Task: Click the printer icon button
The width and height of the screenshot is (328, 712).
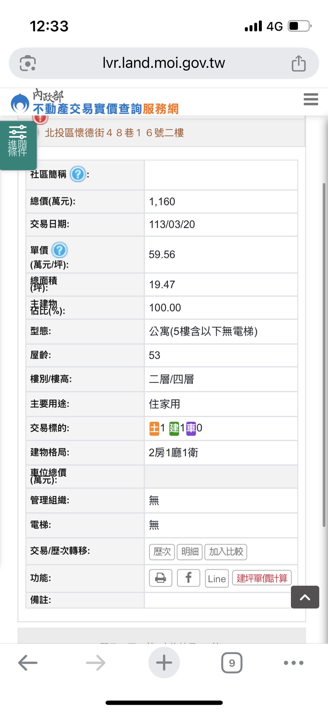Action: pyautogui.click(x=160, y=578)
